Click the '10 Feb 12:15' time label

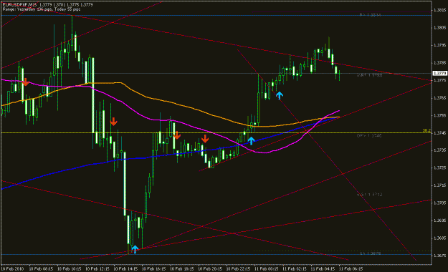(97, 269)
